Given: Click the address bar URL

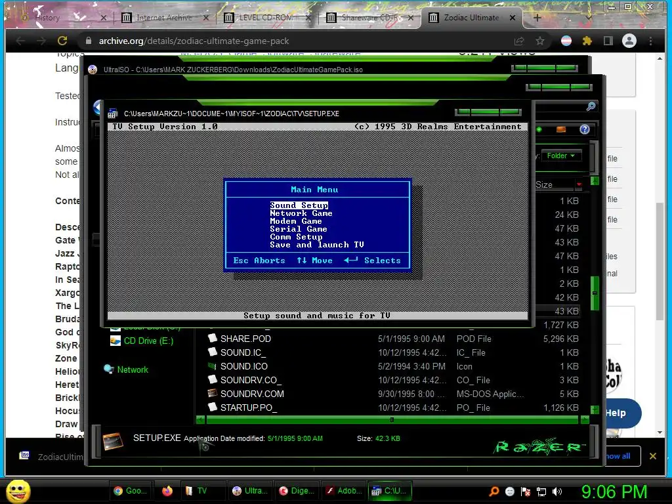Looking at the screenshot, I should coord(194,41).
